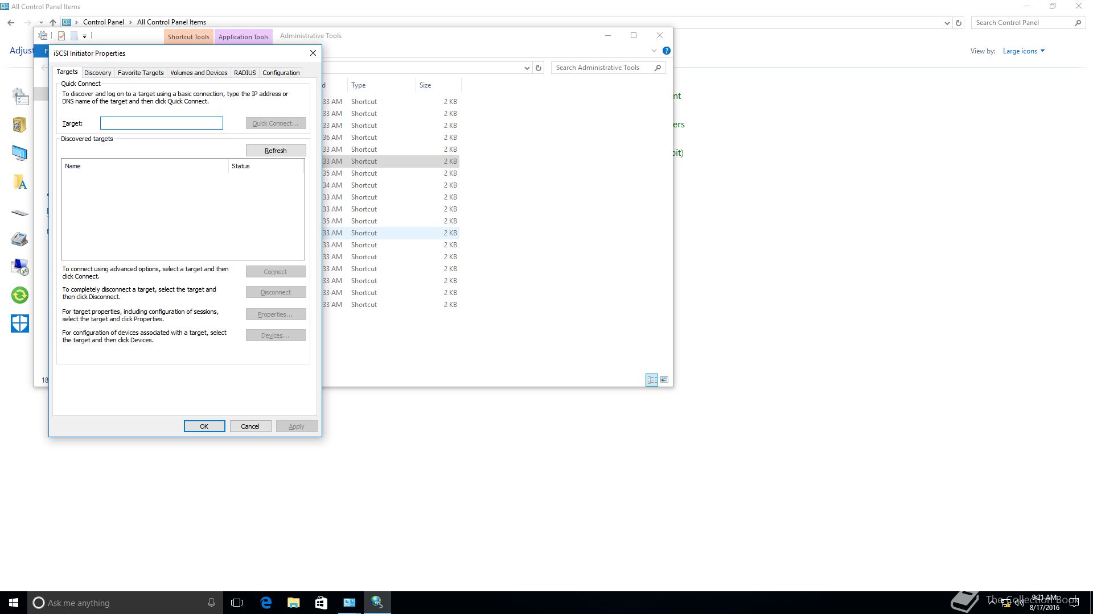Click the Ask me anything search box

(x=124, y=603)
